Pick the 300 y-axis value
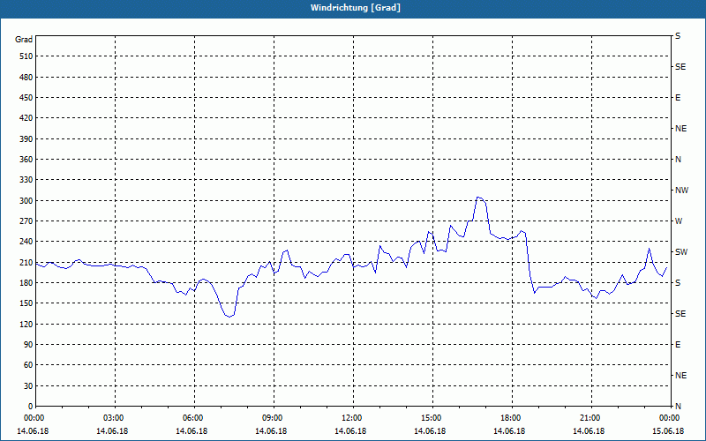The image size is (706, 441). (26, 201)
